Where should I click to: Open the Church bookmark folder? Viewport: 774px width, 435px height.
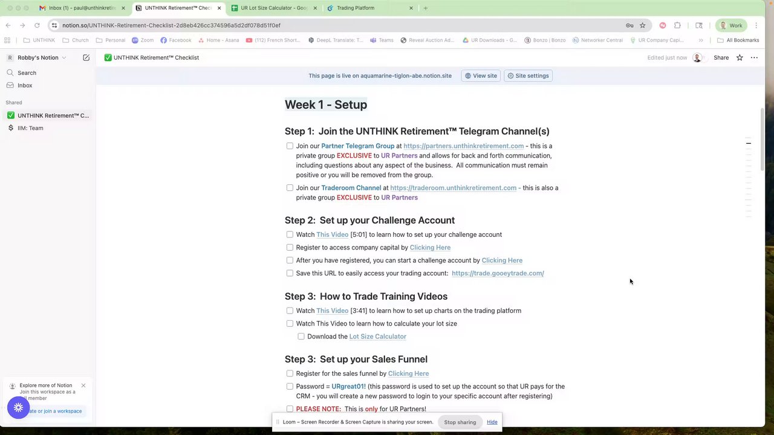point(75,40)
